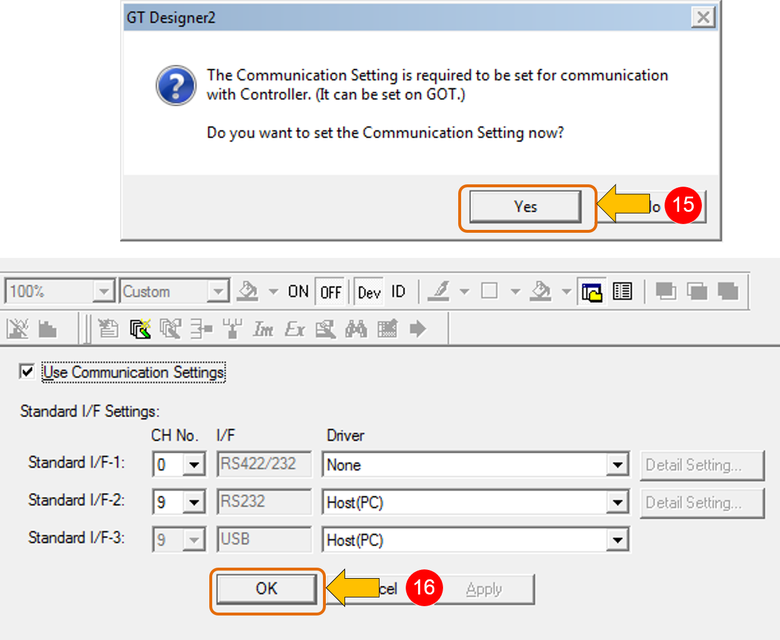Click Yes in the GT Designer2 dialog
780x640 pixels.
tap(525, 207)
